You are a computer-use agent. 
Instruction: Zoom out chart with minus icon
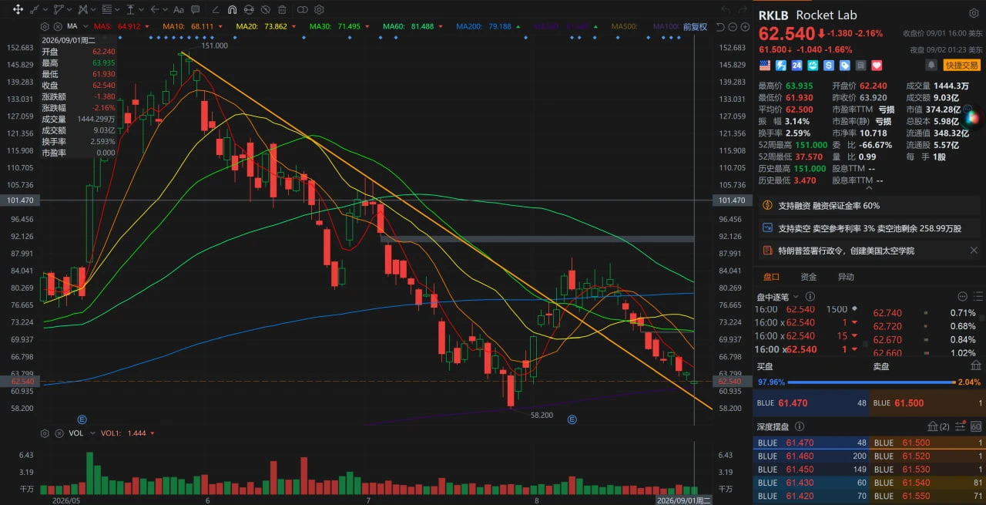[732, 27]
